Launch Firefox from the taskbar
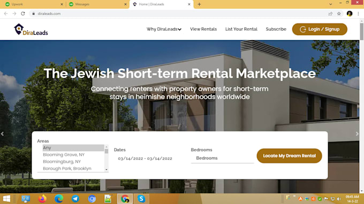Viewport: 364px width, 204px height. [42, 199]
